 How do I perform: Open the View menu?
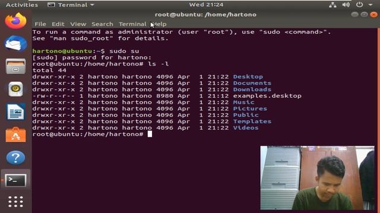point(78,24)
